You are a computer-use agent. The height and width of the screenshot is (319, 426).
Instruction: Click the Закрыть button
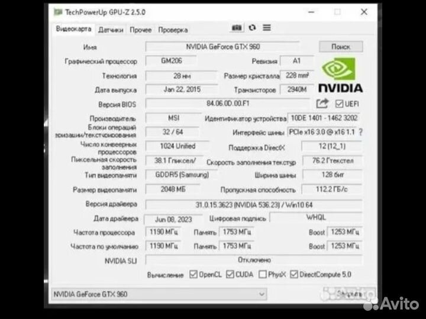(x=349, y=294)
